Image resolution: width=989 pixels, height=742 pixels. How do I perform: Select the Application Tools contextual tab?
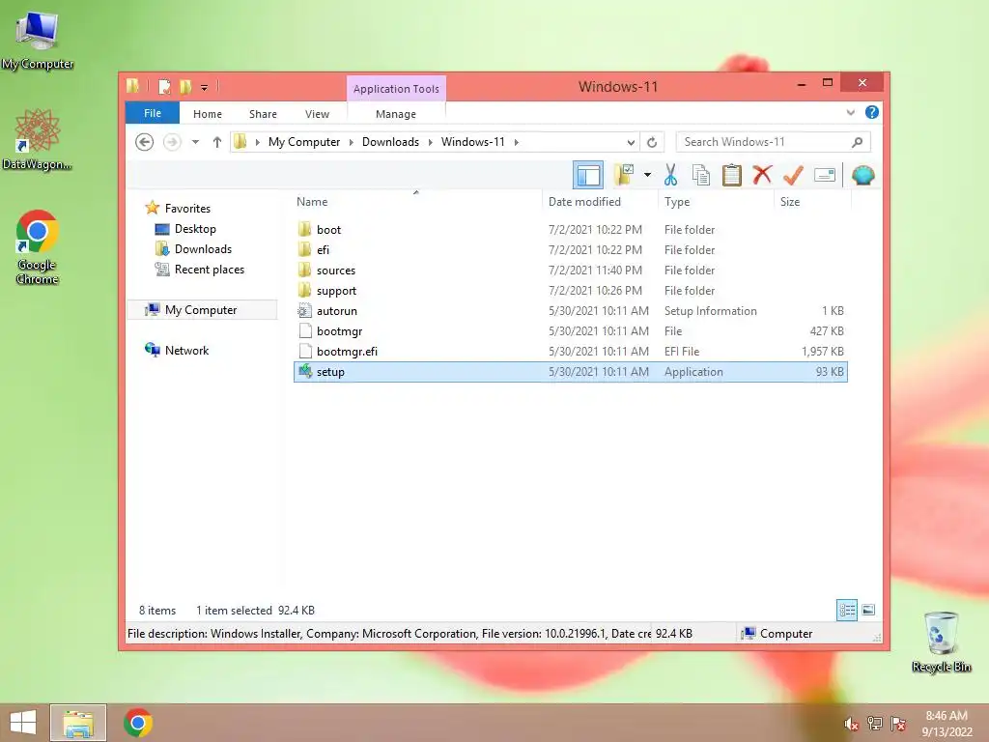tap(396, 88)
